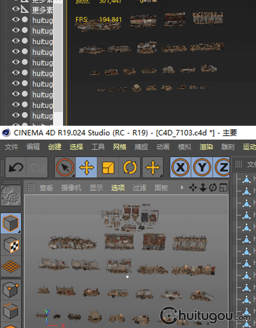Activate the Move tool
Screen dimensions: 256x328
tap(86, 167)
